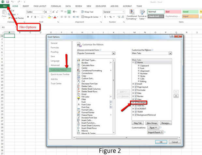Click the Move Down arrow button
202x155 pixels.
176,96
